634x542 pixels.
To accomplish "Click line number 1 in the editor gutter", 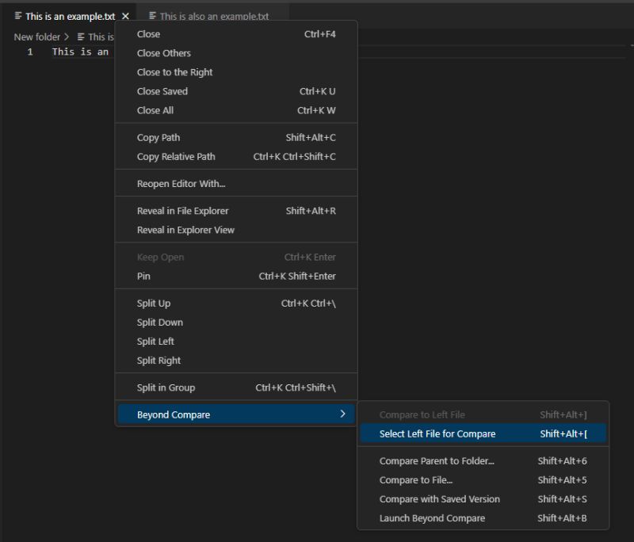I will (30, 51).
